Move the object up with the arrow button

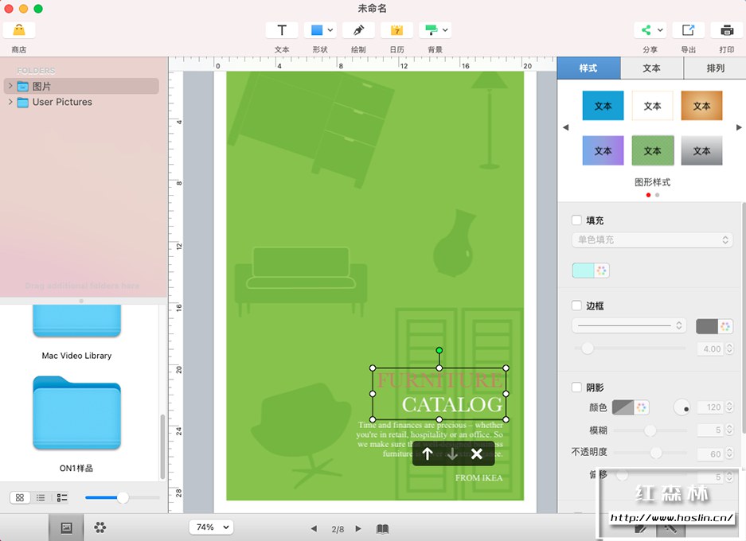click(x=428, y=454)
